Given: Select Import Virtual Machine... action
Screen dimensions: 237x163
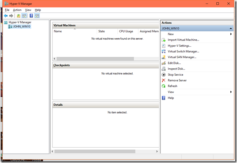Looking at the screenshot, I should (183, 40).
